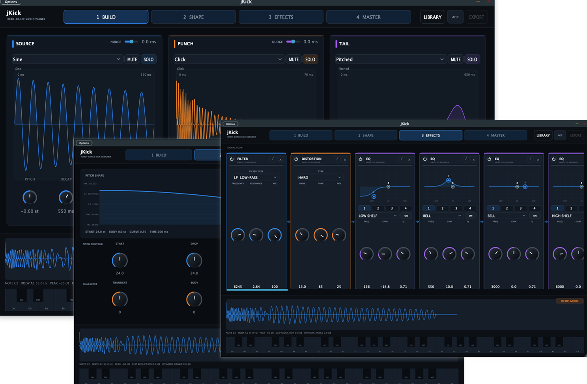587x384 pixels.
Task: Open Library in the Effects window
Action: [x=543, y=135]
